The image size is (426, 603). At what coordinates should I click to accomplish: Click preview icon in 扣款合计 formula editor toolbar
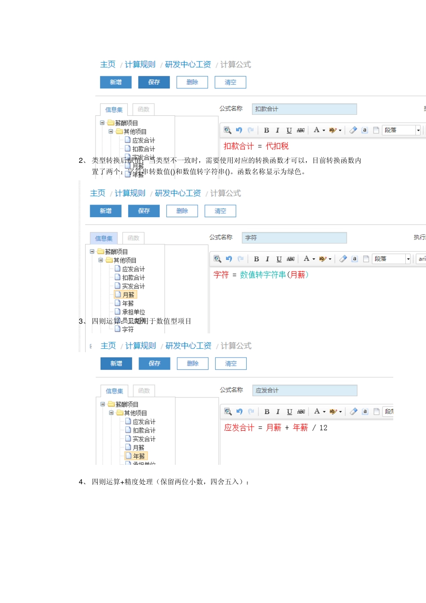click(228, 130)
